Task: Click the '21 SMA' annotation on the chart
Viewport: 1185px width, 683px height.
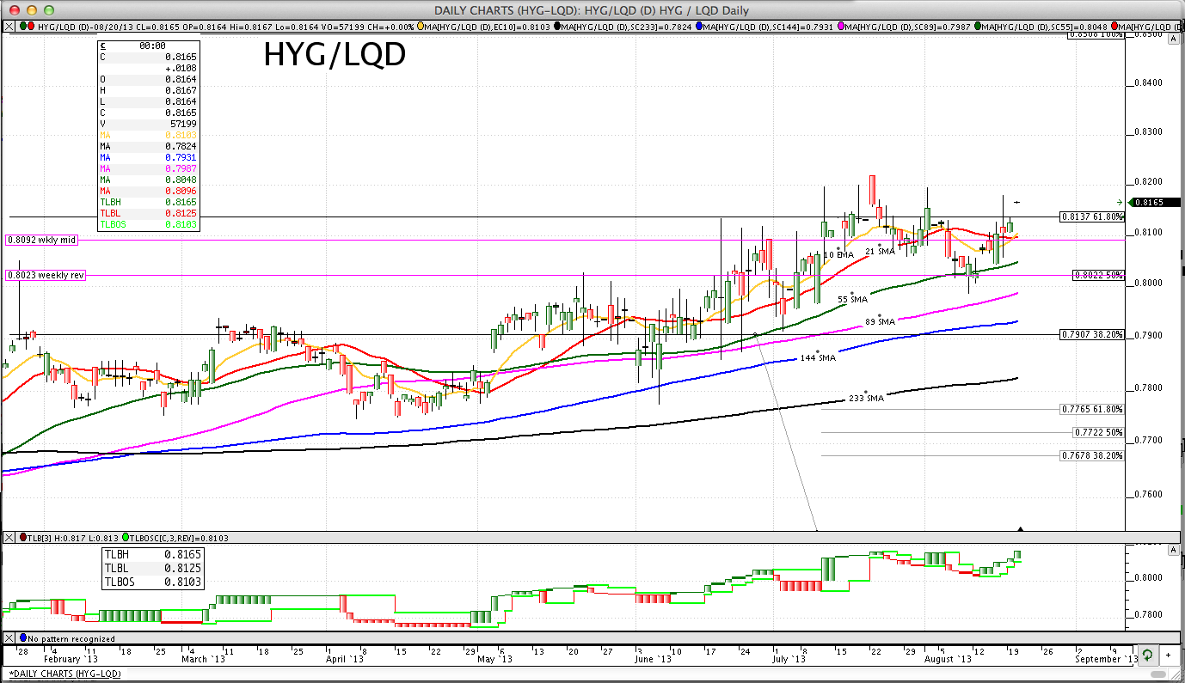Action: (881, 251)
